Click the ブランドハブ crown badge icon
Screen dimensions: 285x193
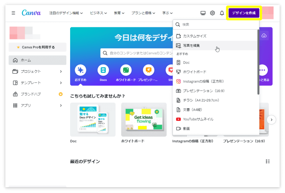(x=61, y=94)
